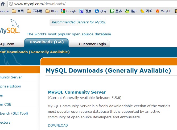Select the Downloads (GA) tab
The width and height of the screenshot is (177, 130).
point(47,42)
